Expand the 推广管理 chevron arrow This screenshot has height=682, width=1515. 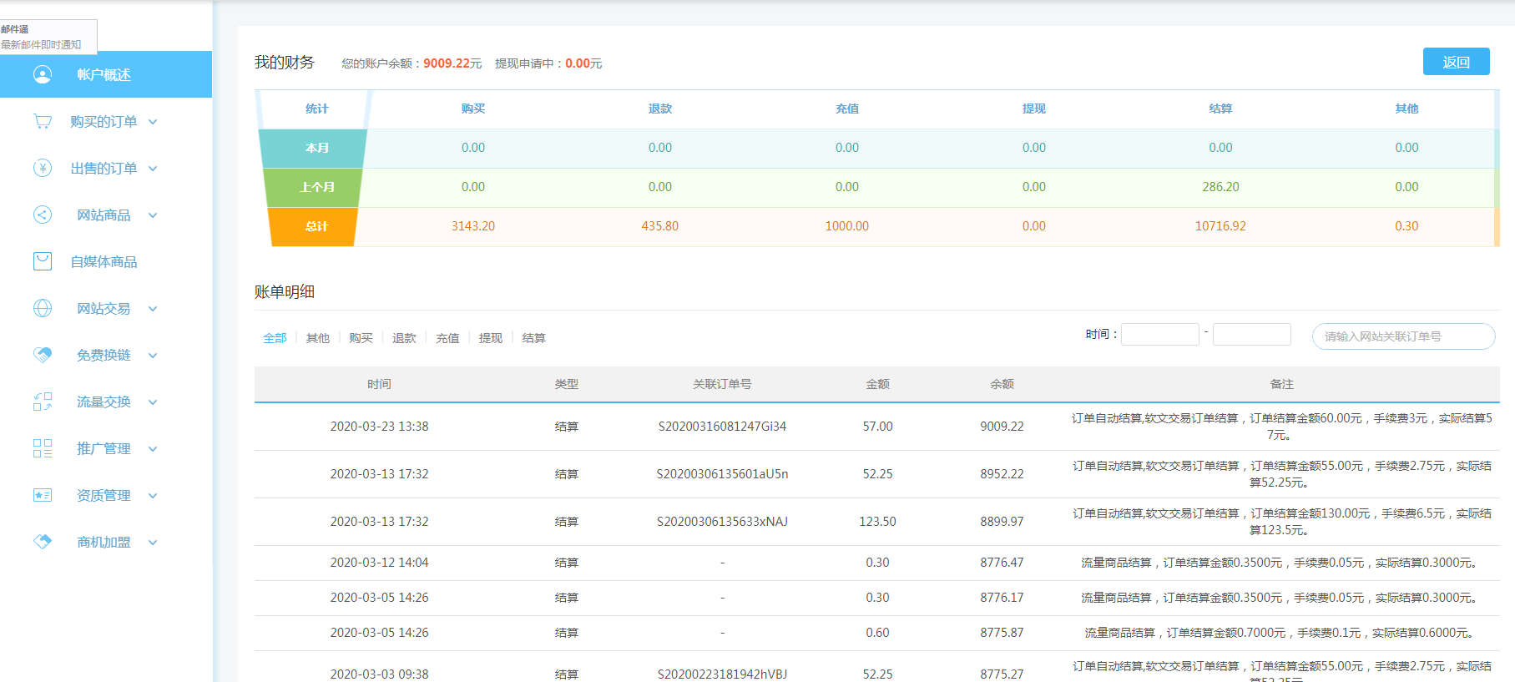(153, 449)
